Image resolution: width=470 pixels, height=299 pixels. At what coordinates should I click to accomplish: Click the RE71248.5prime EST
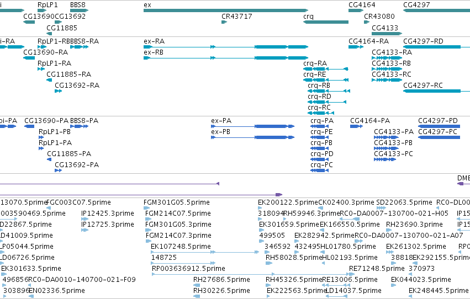[351, 274]
